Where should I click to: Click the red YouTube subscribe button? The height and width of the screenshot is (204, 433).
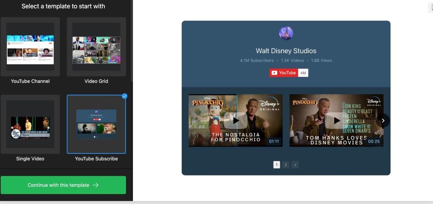click(284, 73)
